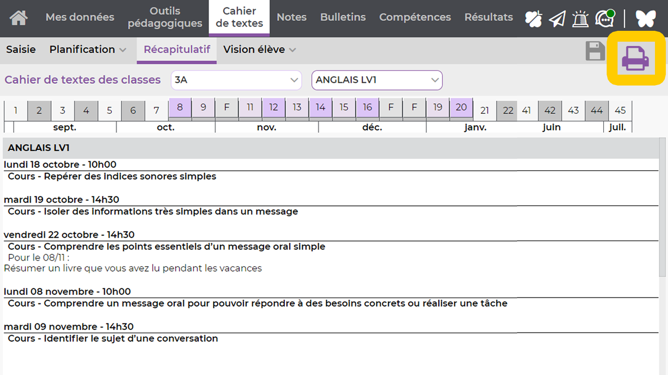Click the save floppy disk icon
The image size is (668, 375).
coord(595,51)
